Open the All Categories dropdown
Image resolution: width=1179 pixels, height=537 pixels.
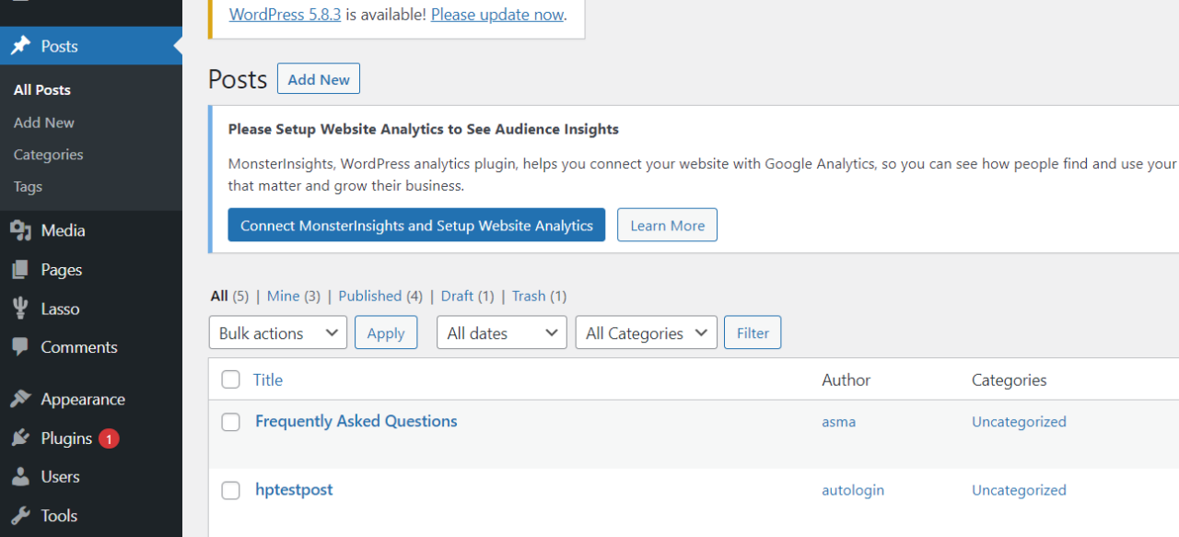tap(647, 333)
